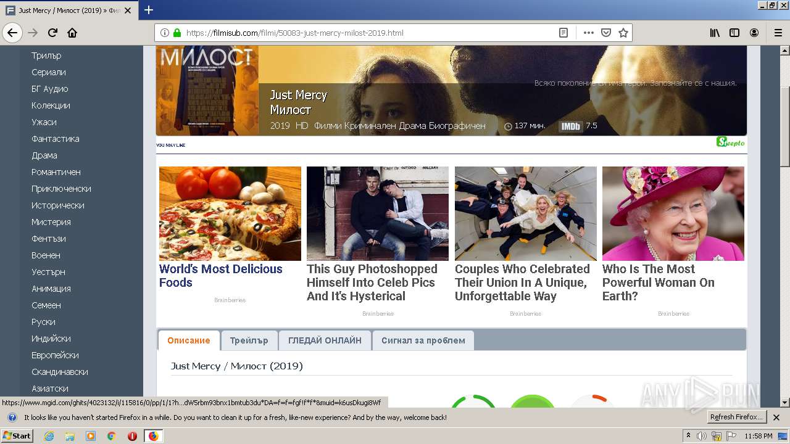This screenshot has width=790, height=444.
Task: Dismiss the refresh Firefox notification bar
Action: (x=776, y=417)
